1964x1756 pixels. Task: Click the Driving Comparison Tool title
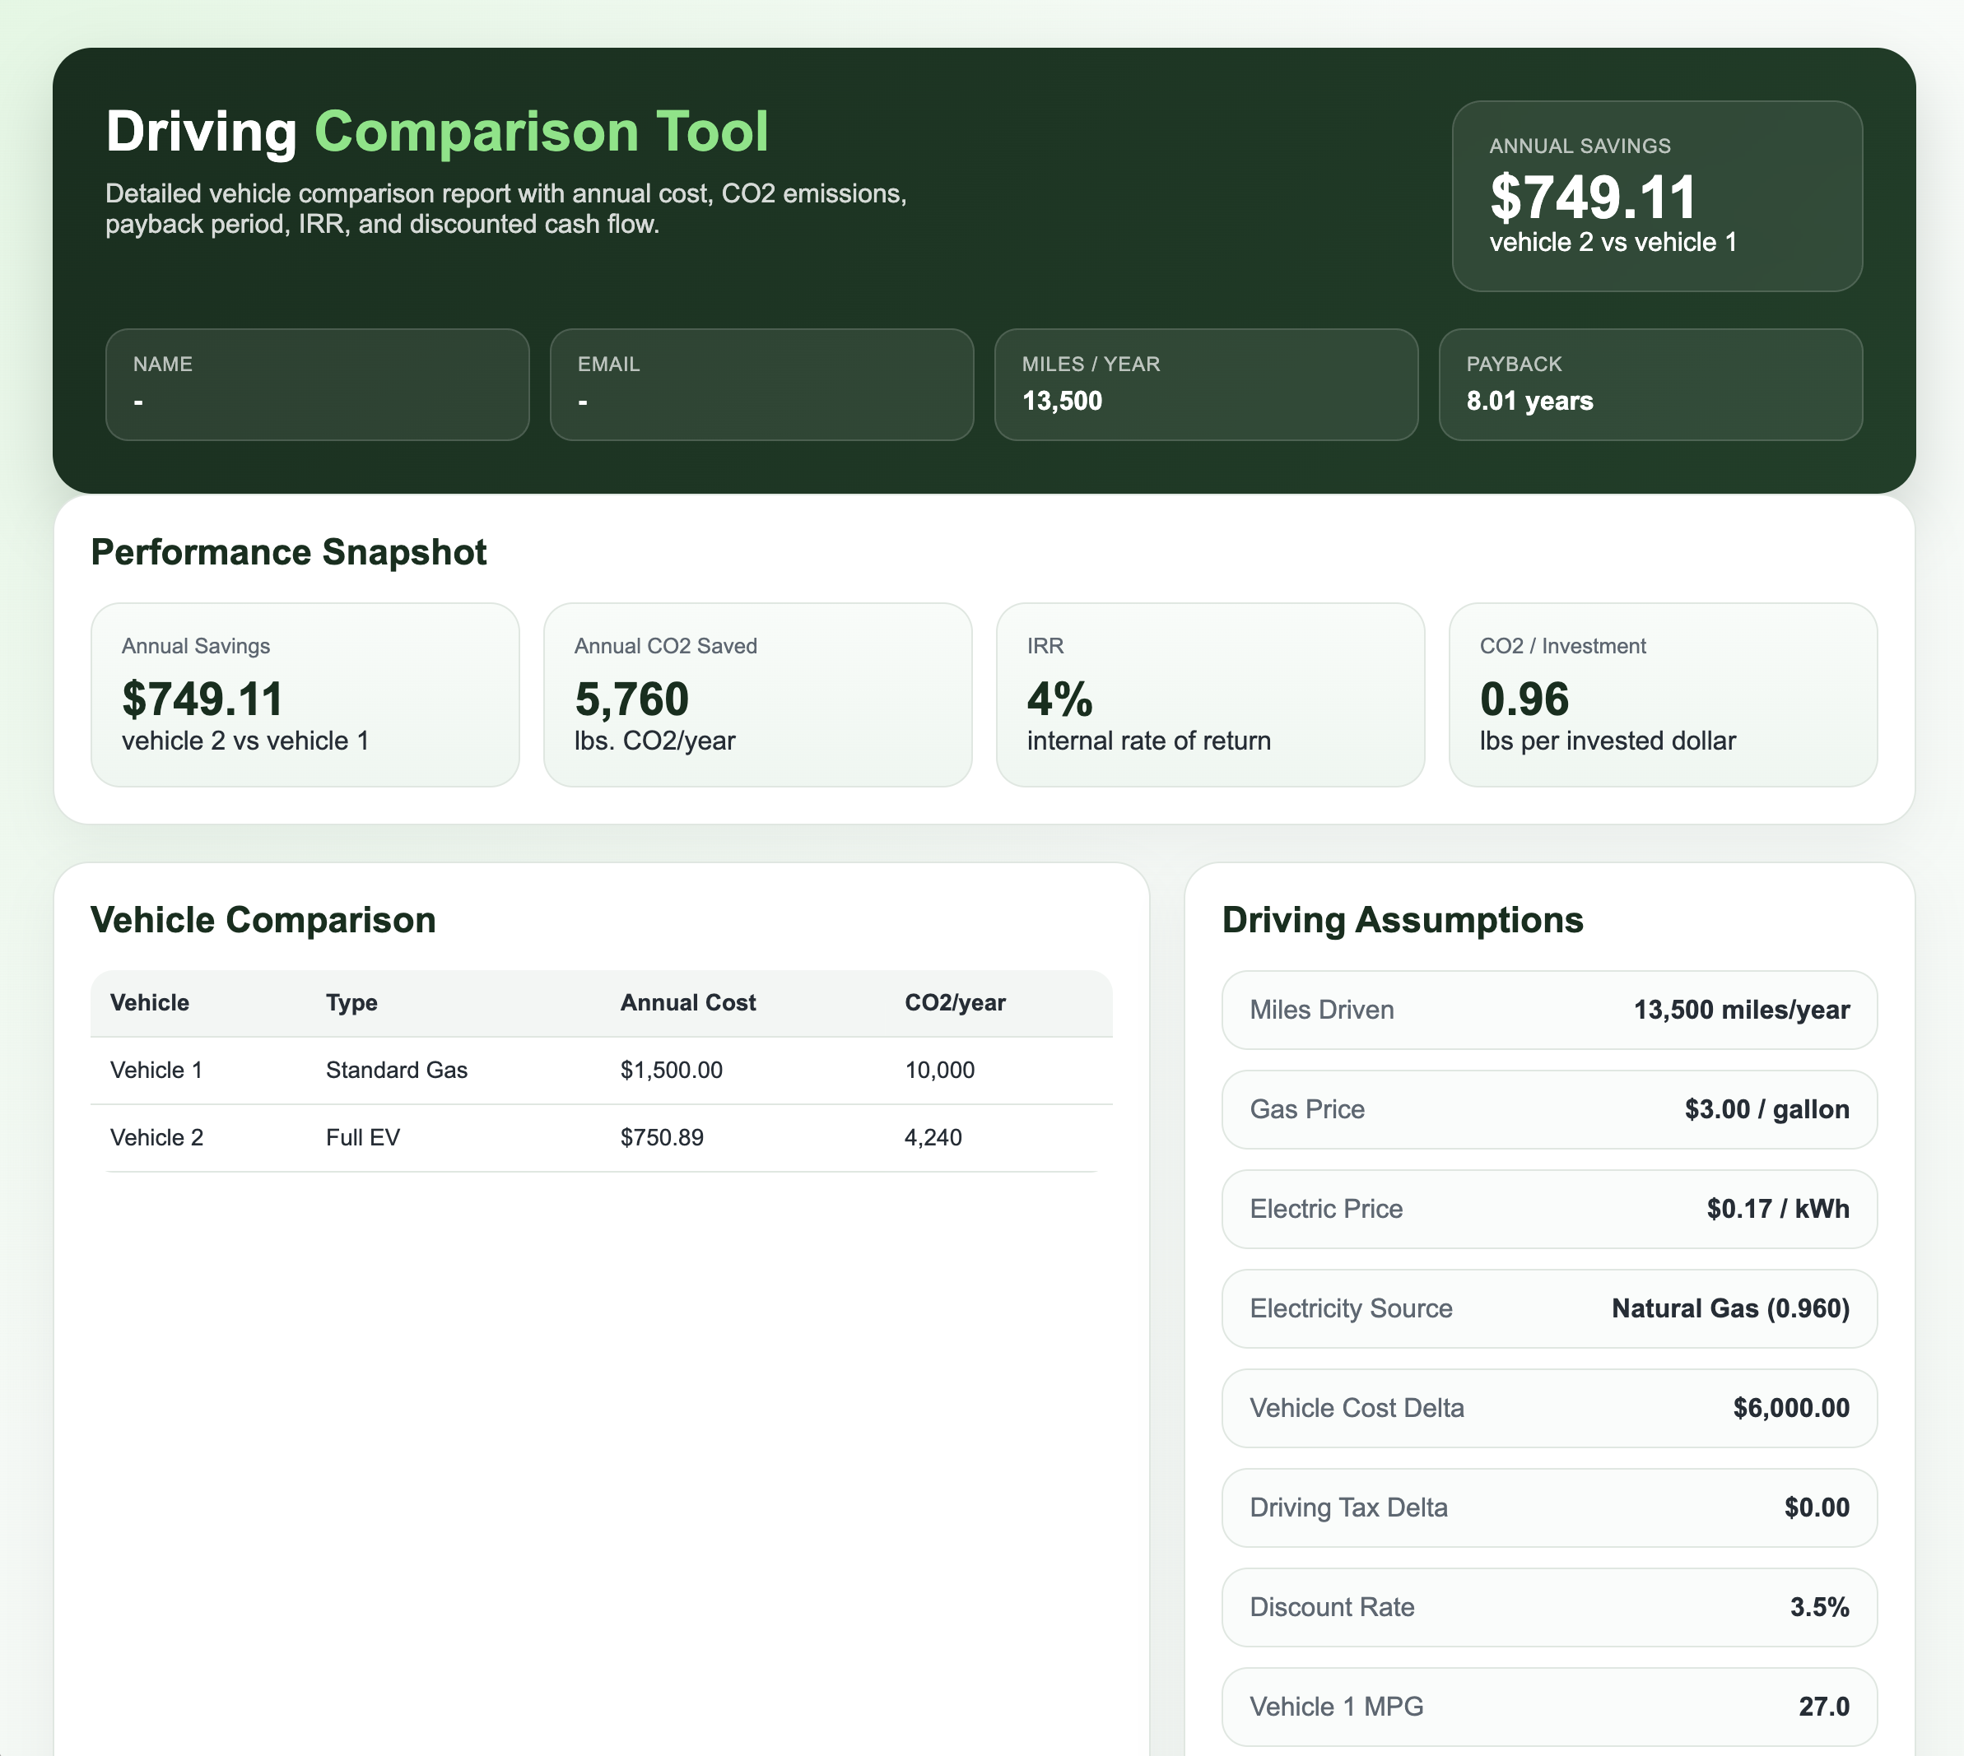[436, 131]
